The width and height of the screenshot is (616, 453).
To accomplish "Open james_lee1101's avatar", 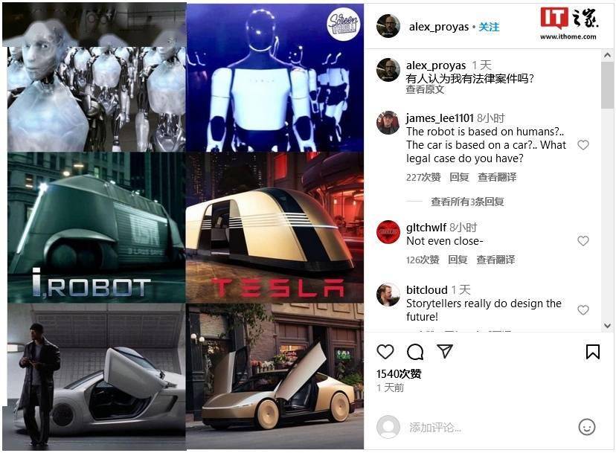I will click(x=388, y=123).
